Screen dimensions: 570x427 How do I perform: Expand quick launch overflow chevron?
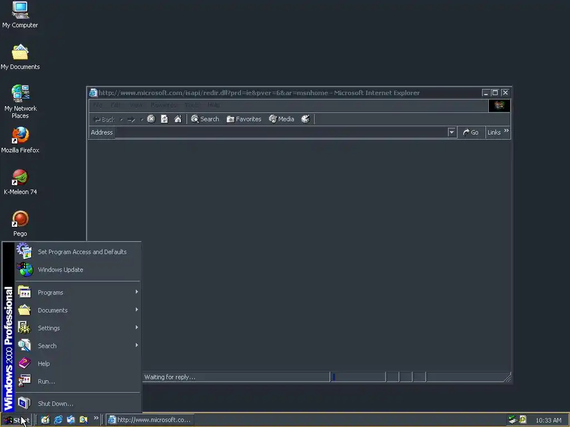tap(96, 418)
